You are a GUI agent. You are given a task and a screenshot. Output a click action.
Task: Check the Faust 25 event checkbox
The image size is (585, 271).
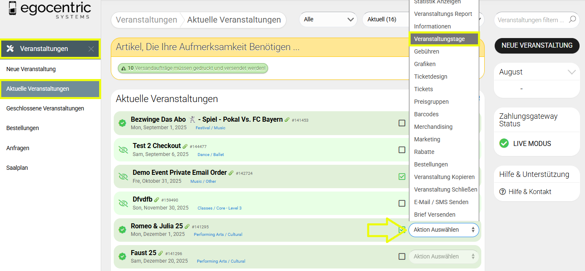(x=402, y=256)
